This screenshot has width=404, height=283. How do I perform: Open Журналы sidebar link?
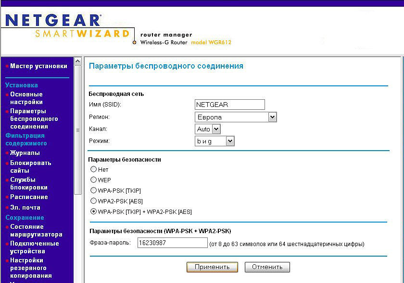(25, 153)
